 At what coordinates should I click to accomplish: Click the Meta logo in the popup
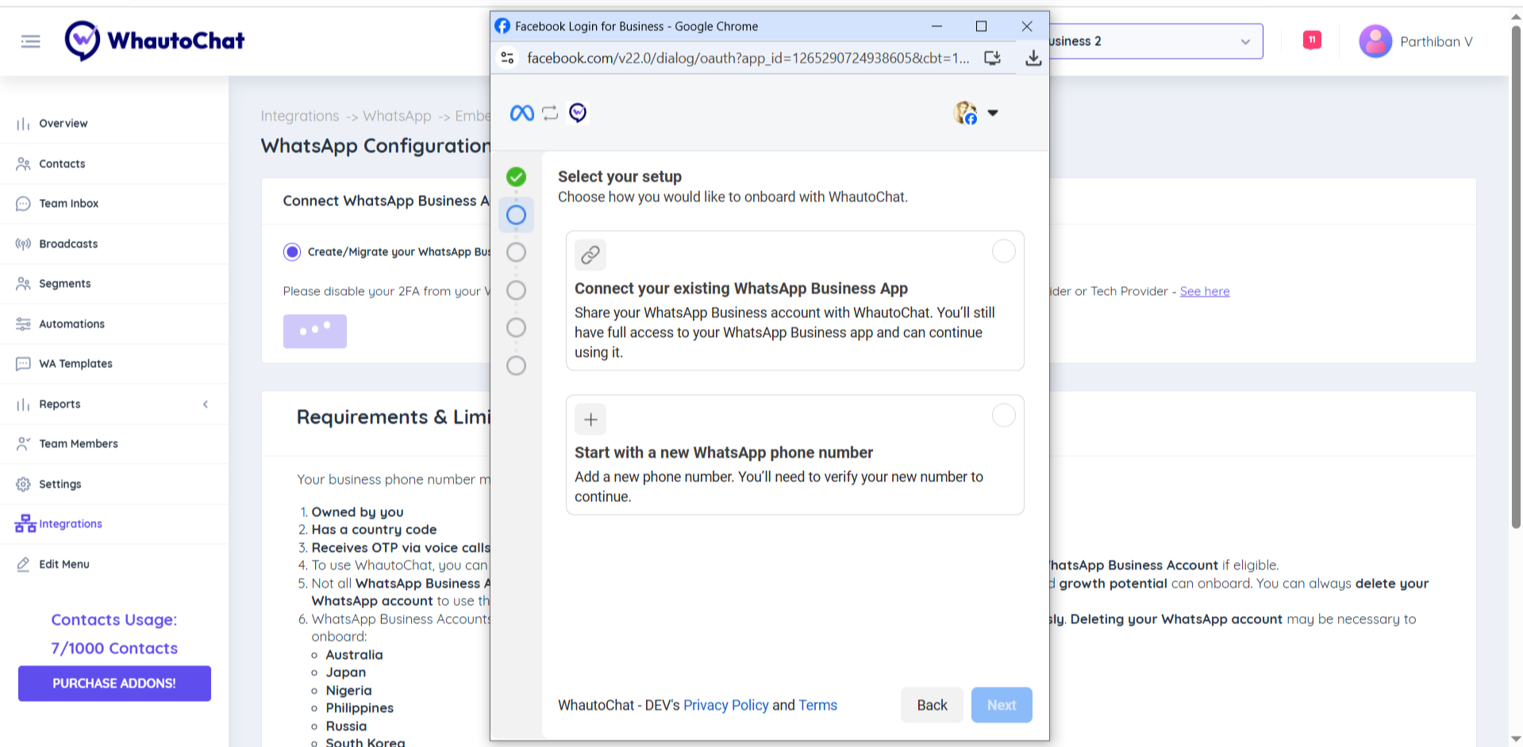521,113
